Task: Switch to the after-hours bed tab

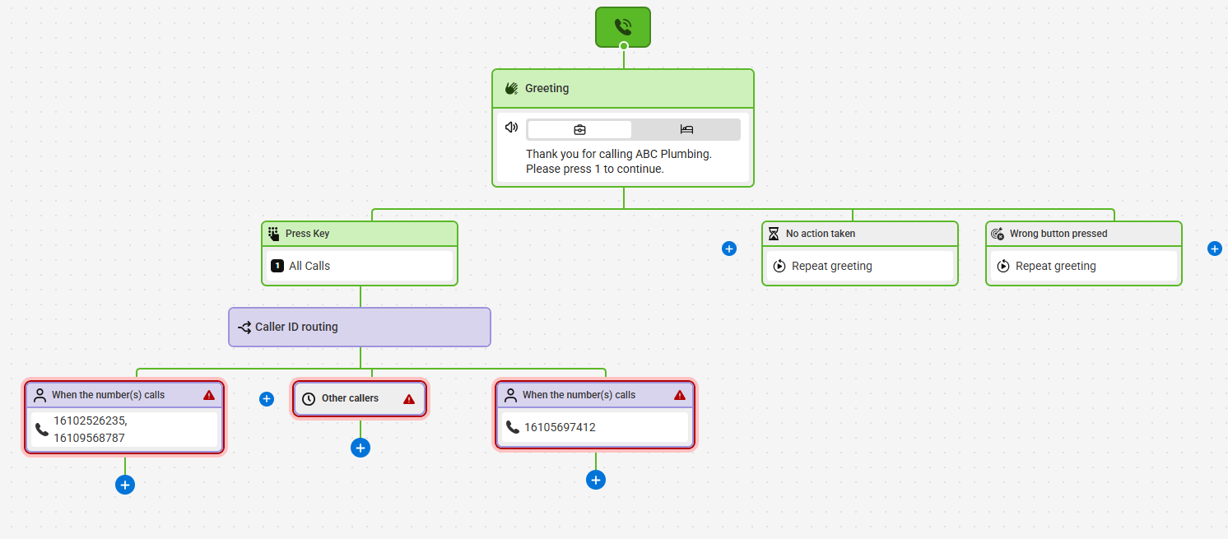Action: (x=686, y=129)
